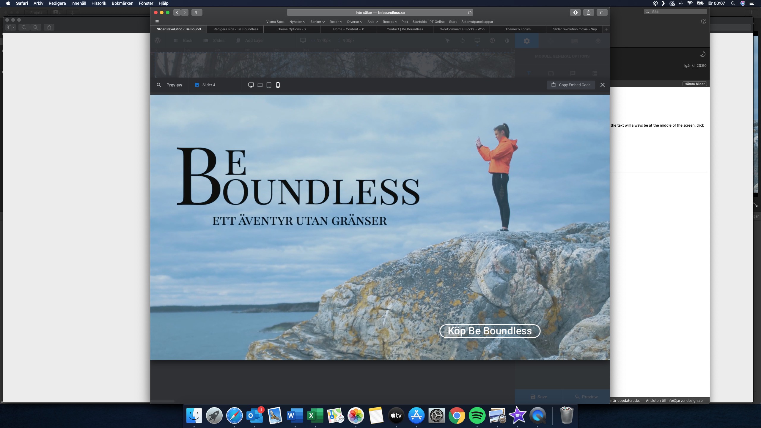761x428 pixels.
Task: Show Safari downloads list
Action: [576, 12]
